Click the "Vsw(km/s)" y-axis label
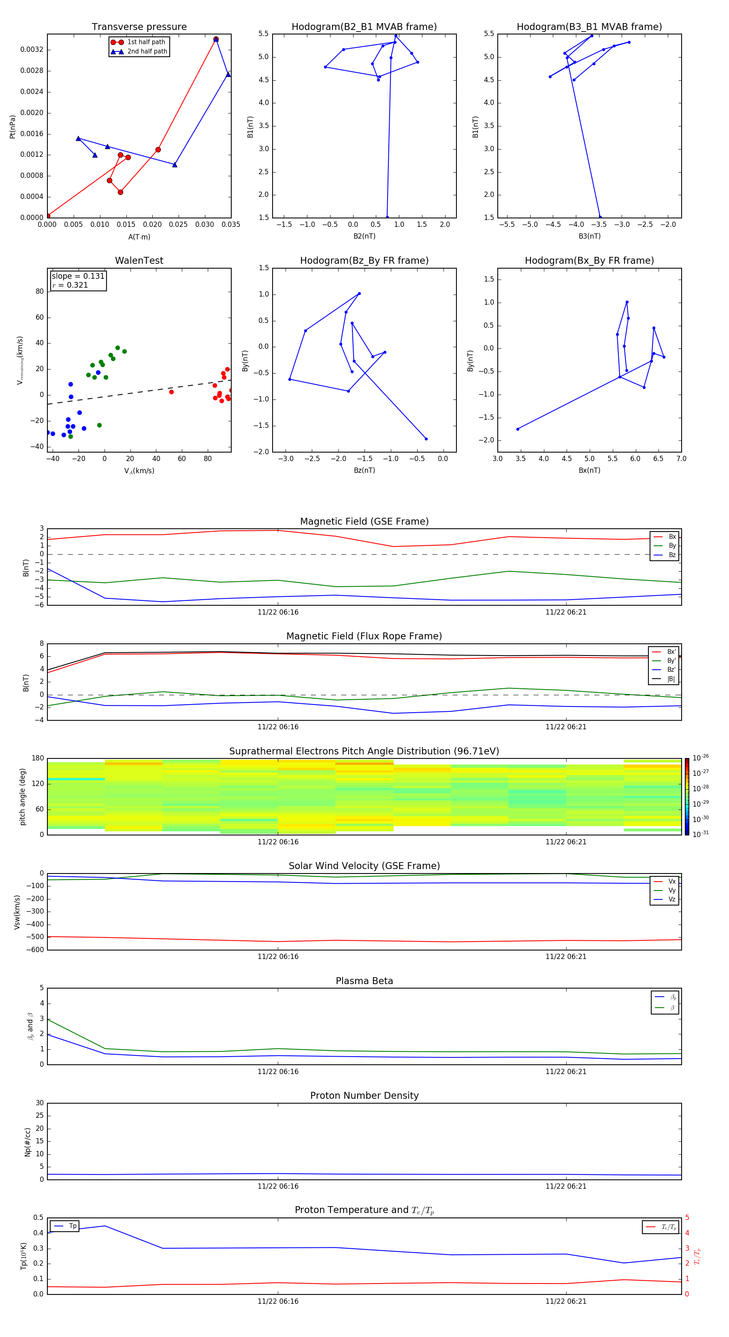 tap(17, 912)
